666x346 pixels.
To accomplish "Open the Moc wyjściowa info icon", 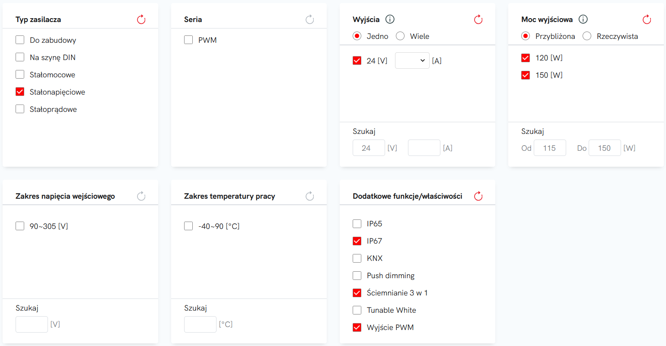I will 583,19.
